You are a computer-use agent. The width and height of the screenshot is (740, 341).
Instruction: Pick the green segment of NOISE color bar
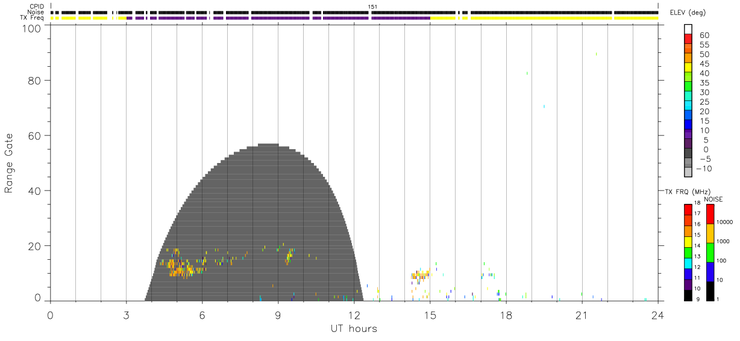tap(710, 253)
